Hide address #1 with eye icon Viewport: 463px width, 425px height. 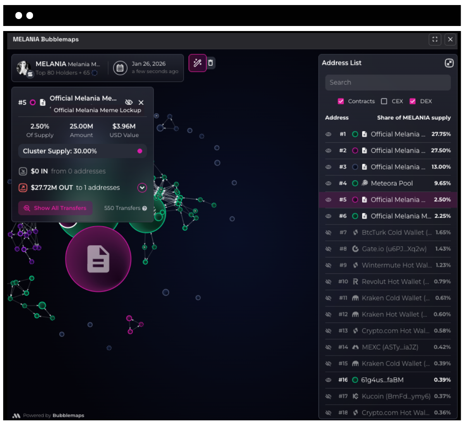(x=328, y=134)
